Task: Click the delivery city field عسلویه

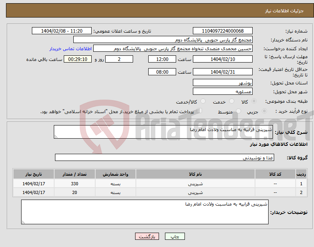Action: coord(222,91)
